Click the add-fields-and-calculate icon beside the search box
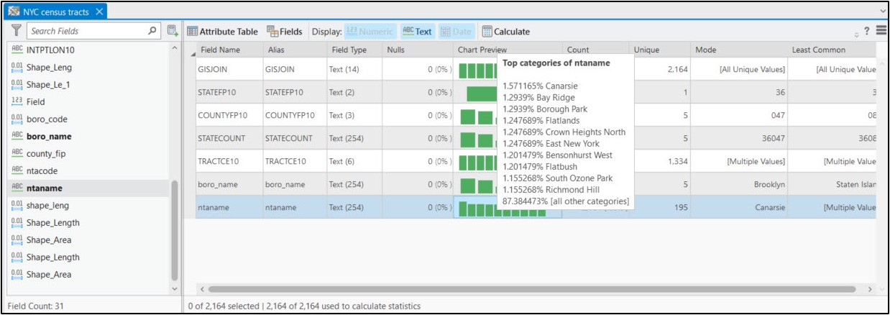Screen dimensions: 890x315 click(172, 31)
